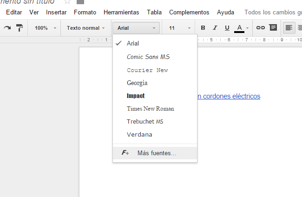302x197 pixels.
Task: Click the redo arrow icon
Action: pos(7,28)
